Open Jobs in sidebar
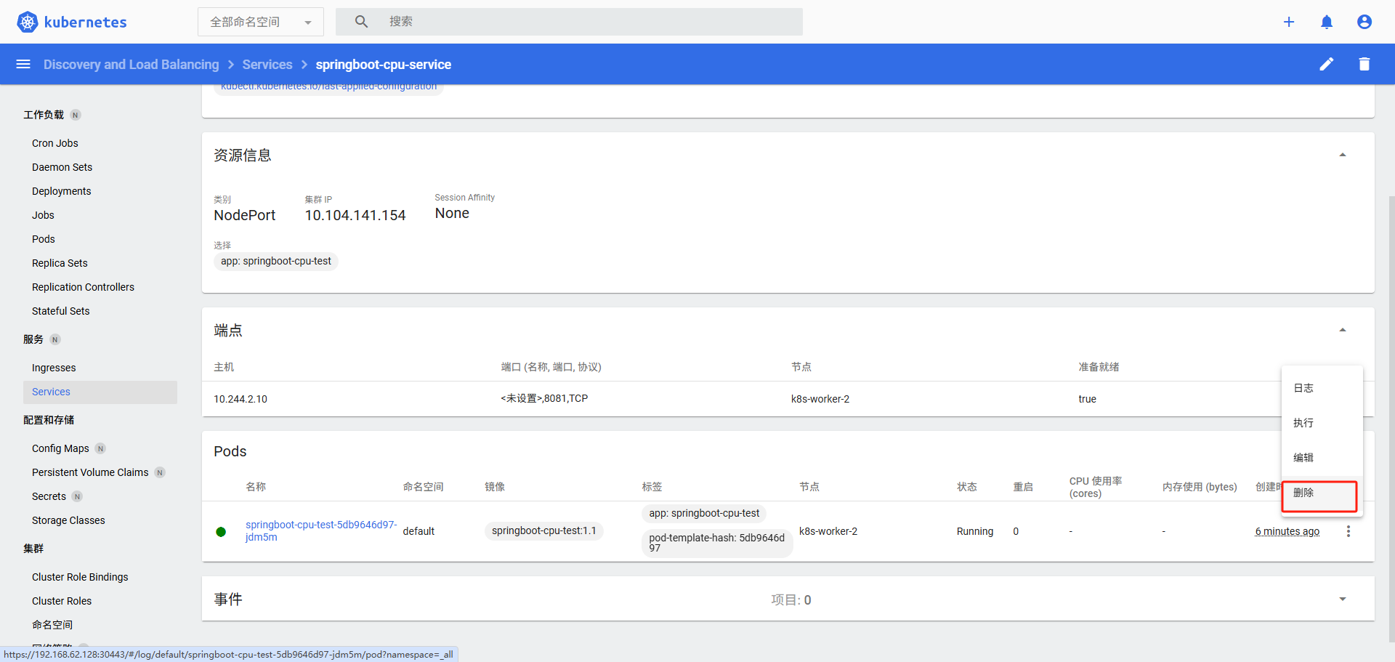The height and width of the screenshot is (662, 1395). (x=43, y=215)
